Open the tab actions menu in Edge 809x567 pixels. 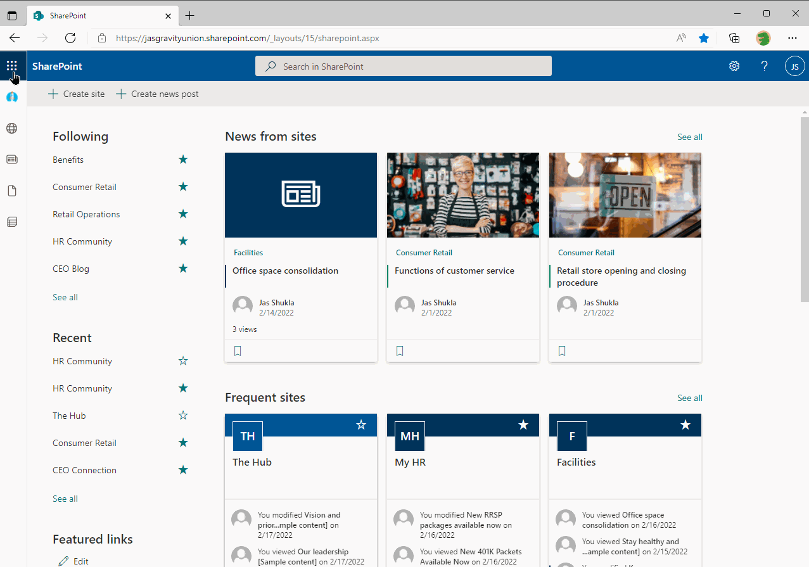tap(11, 15)
